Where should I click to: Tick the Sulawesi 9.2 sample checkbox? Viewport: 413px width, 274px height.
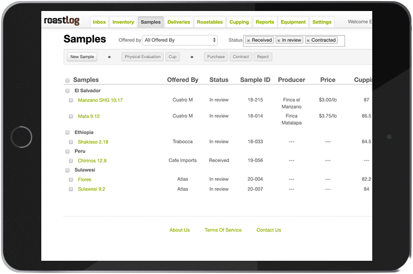pos(71,189)
